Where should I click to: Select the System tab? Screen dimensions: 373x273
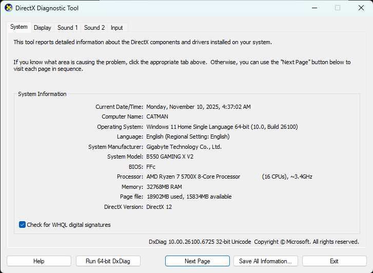[x=19, y=27]
